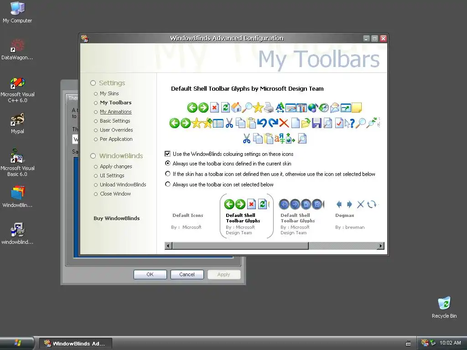Select 'If the skin has a toolbar icon set' option

168,174
